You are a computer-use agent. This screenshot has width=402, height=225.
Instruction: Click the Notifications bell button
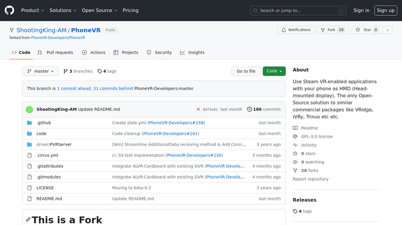tap(295, 30)
